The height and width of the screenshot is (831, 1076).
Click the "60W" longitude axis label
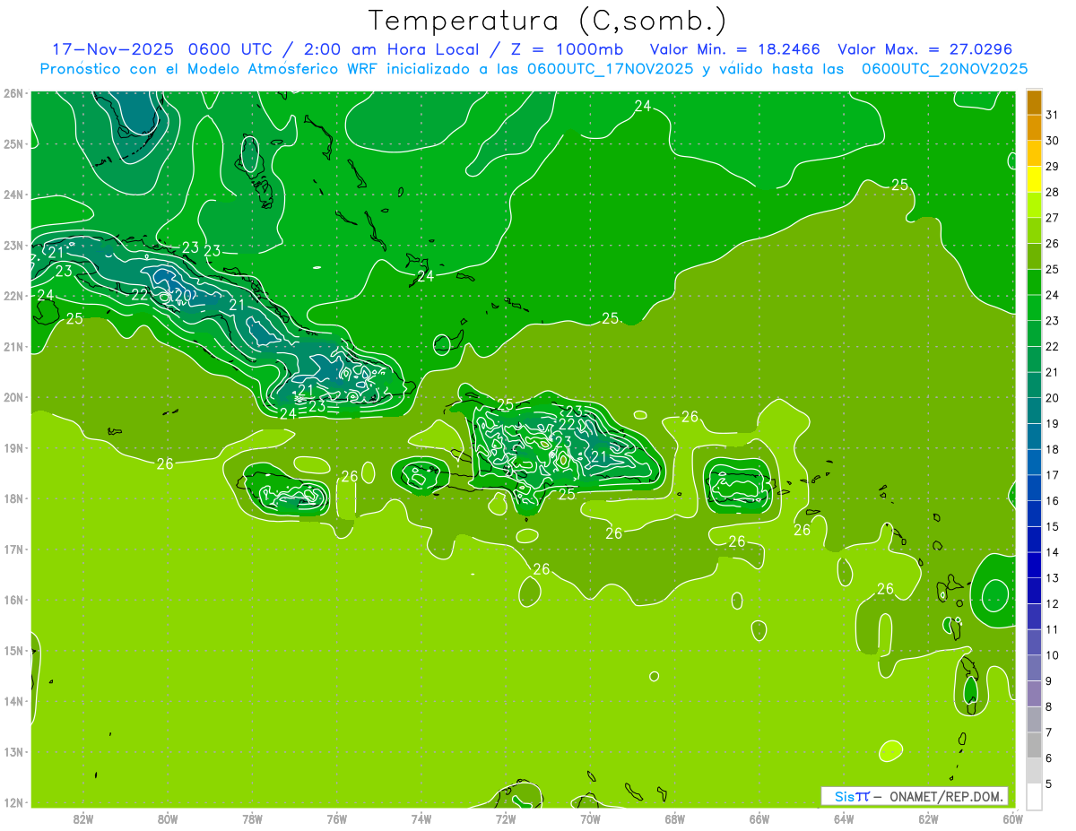[x=1012, y=818]
